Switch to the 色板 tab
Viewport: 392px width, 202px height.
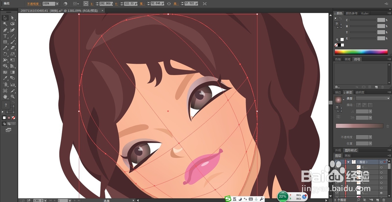(x=338, y=59)
